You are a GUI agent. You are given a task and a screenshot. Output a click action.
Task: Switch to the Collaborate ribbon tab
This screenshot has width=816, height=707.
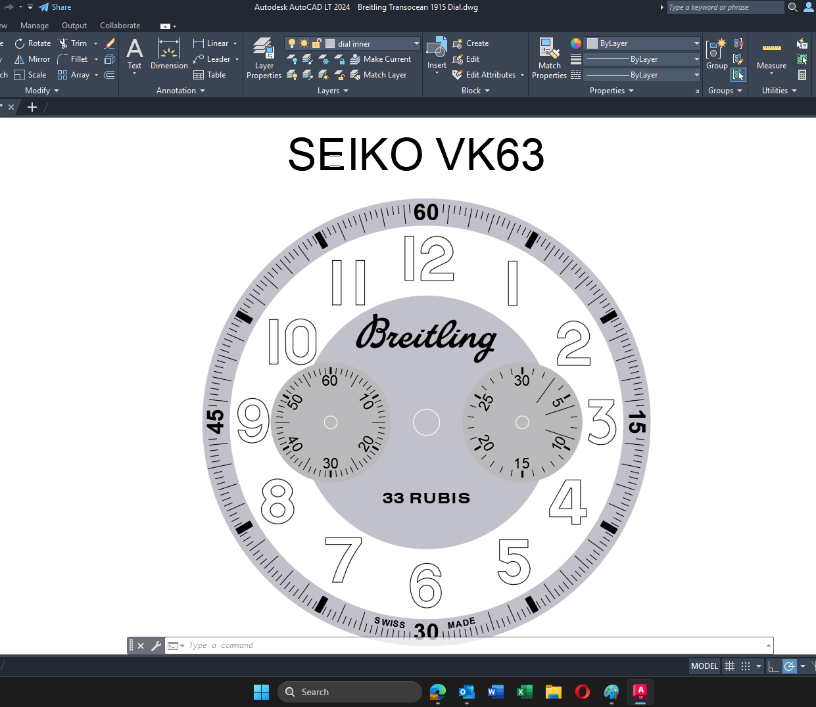tap(120, 26)
